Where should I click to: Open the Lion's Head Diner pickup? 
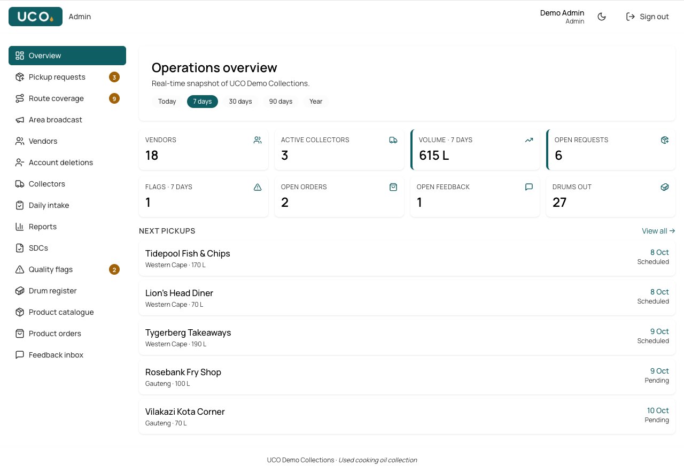[x=407, y=298]
